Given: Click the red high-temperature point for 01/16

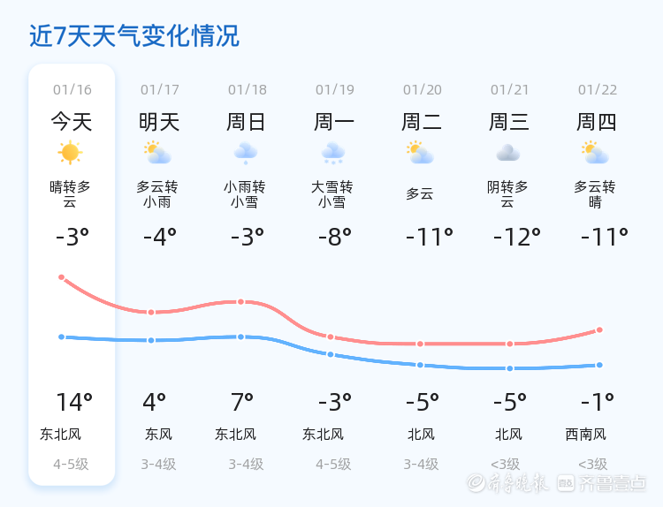Looking at the screenshot, I should [x=62, y=277].
